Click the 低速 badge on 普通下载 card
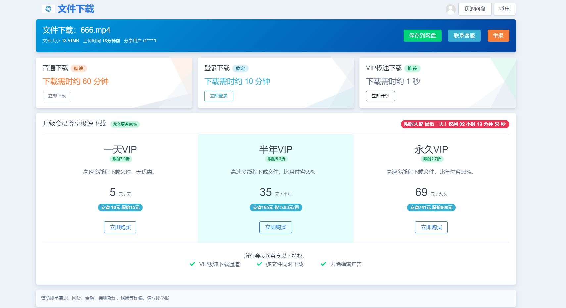Image resolution: width=566 pixels, height=308 pixels. point(79,68)
